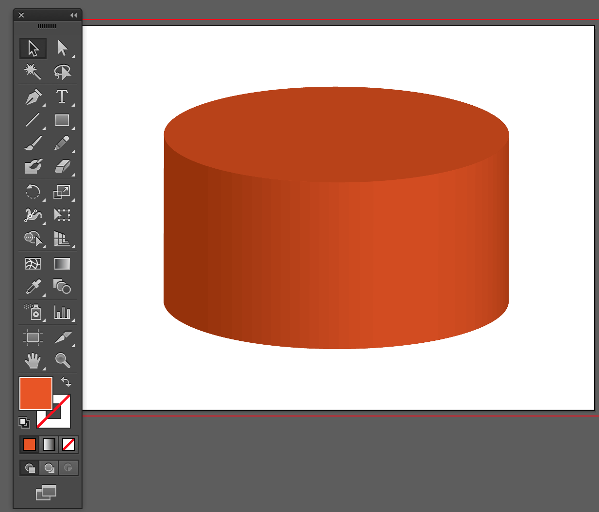Screen dimensions: 599x512
Task: Select the Line Segment tool
Action: click(x=33, y=120)
